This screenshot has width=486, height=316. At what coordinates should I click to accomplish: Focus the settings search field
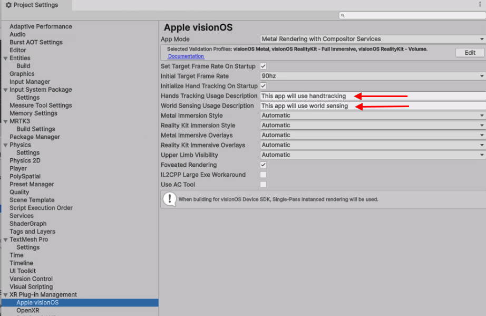click(413, 15)
